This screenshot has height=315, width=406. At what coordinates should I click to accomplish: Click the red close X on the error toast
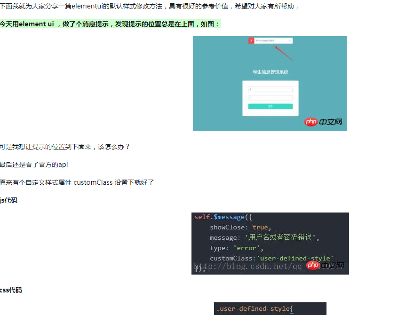(x=251, y=41)
